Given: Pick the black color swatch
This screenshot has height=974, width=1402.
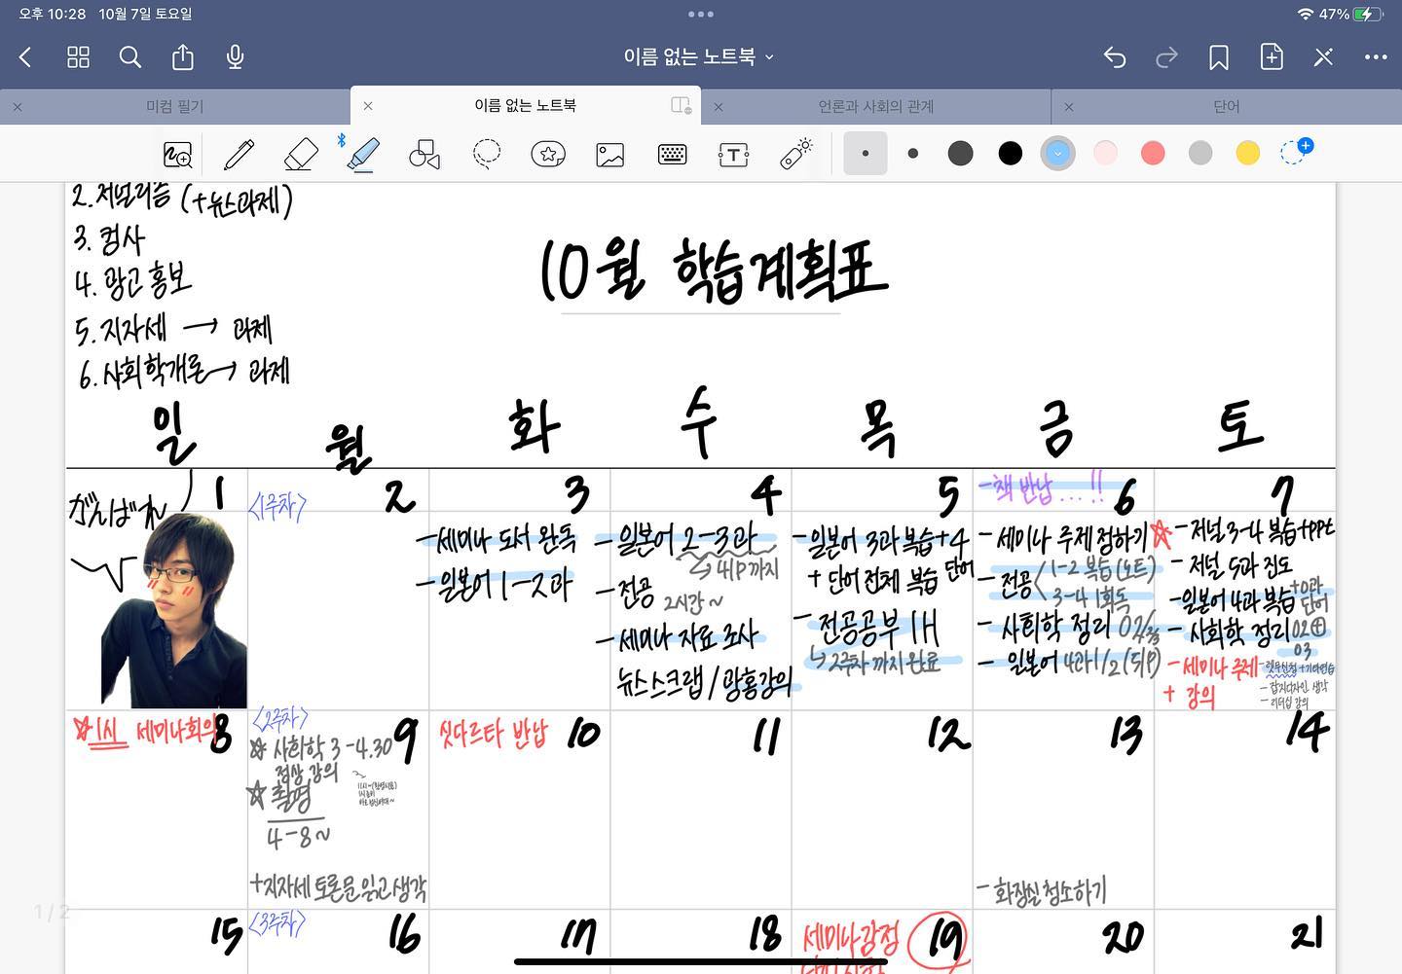Looking at the screenshot, I should 1011,153.
